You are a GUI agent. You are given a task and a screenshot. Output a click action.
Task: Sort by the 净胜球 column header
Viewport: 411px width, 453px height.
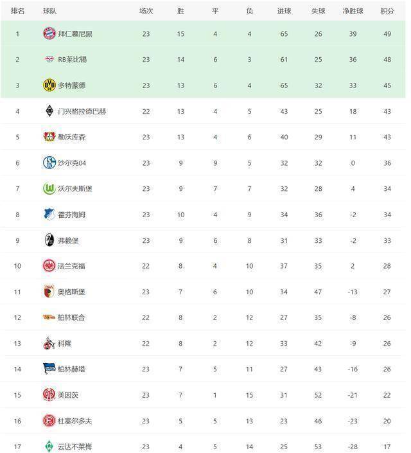click(x=353, y=11)
